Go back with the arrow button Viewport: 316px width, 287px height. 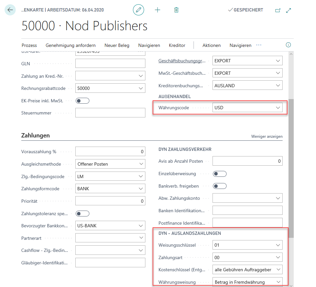pos(10,10)
